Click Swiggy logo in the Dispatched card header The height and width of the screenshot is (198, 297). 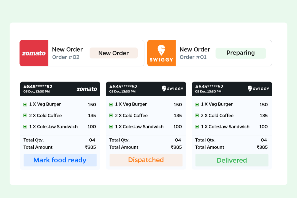pos(172,89)
